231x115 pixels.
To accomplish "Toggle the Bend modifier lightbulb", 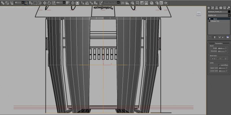I will coord(210,19).
